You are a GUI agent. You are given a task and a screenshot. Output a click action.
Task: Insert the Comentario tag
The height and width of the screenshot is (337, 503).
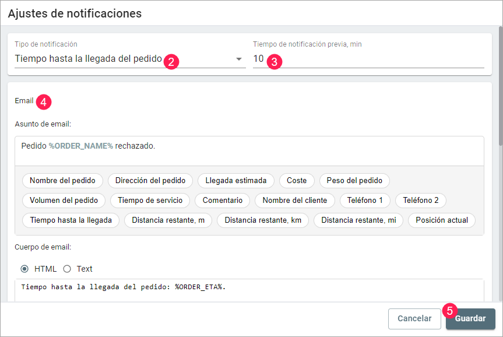tap(223, 201)
